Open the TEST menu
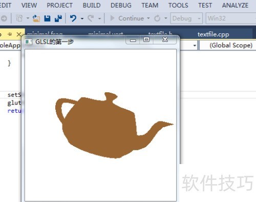The width and height of the screenshot is (256, 202). coord(205,5)
